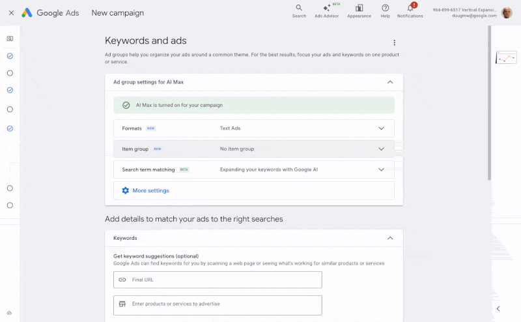Click the storefront icon in products field
Image resolution: width=521 pixels, height=322 pixels.
[x=122, y=304]
